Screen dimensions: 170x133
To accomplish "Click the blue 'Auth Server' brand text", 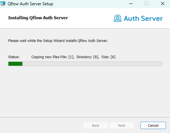I will (143, 19).
